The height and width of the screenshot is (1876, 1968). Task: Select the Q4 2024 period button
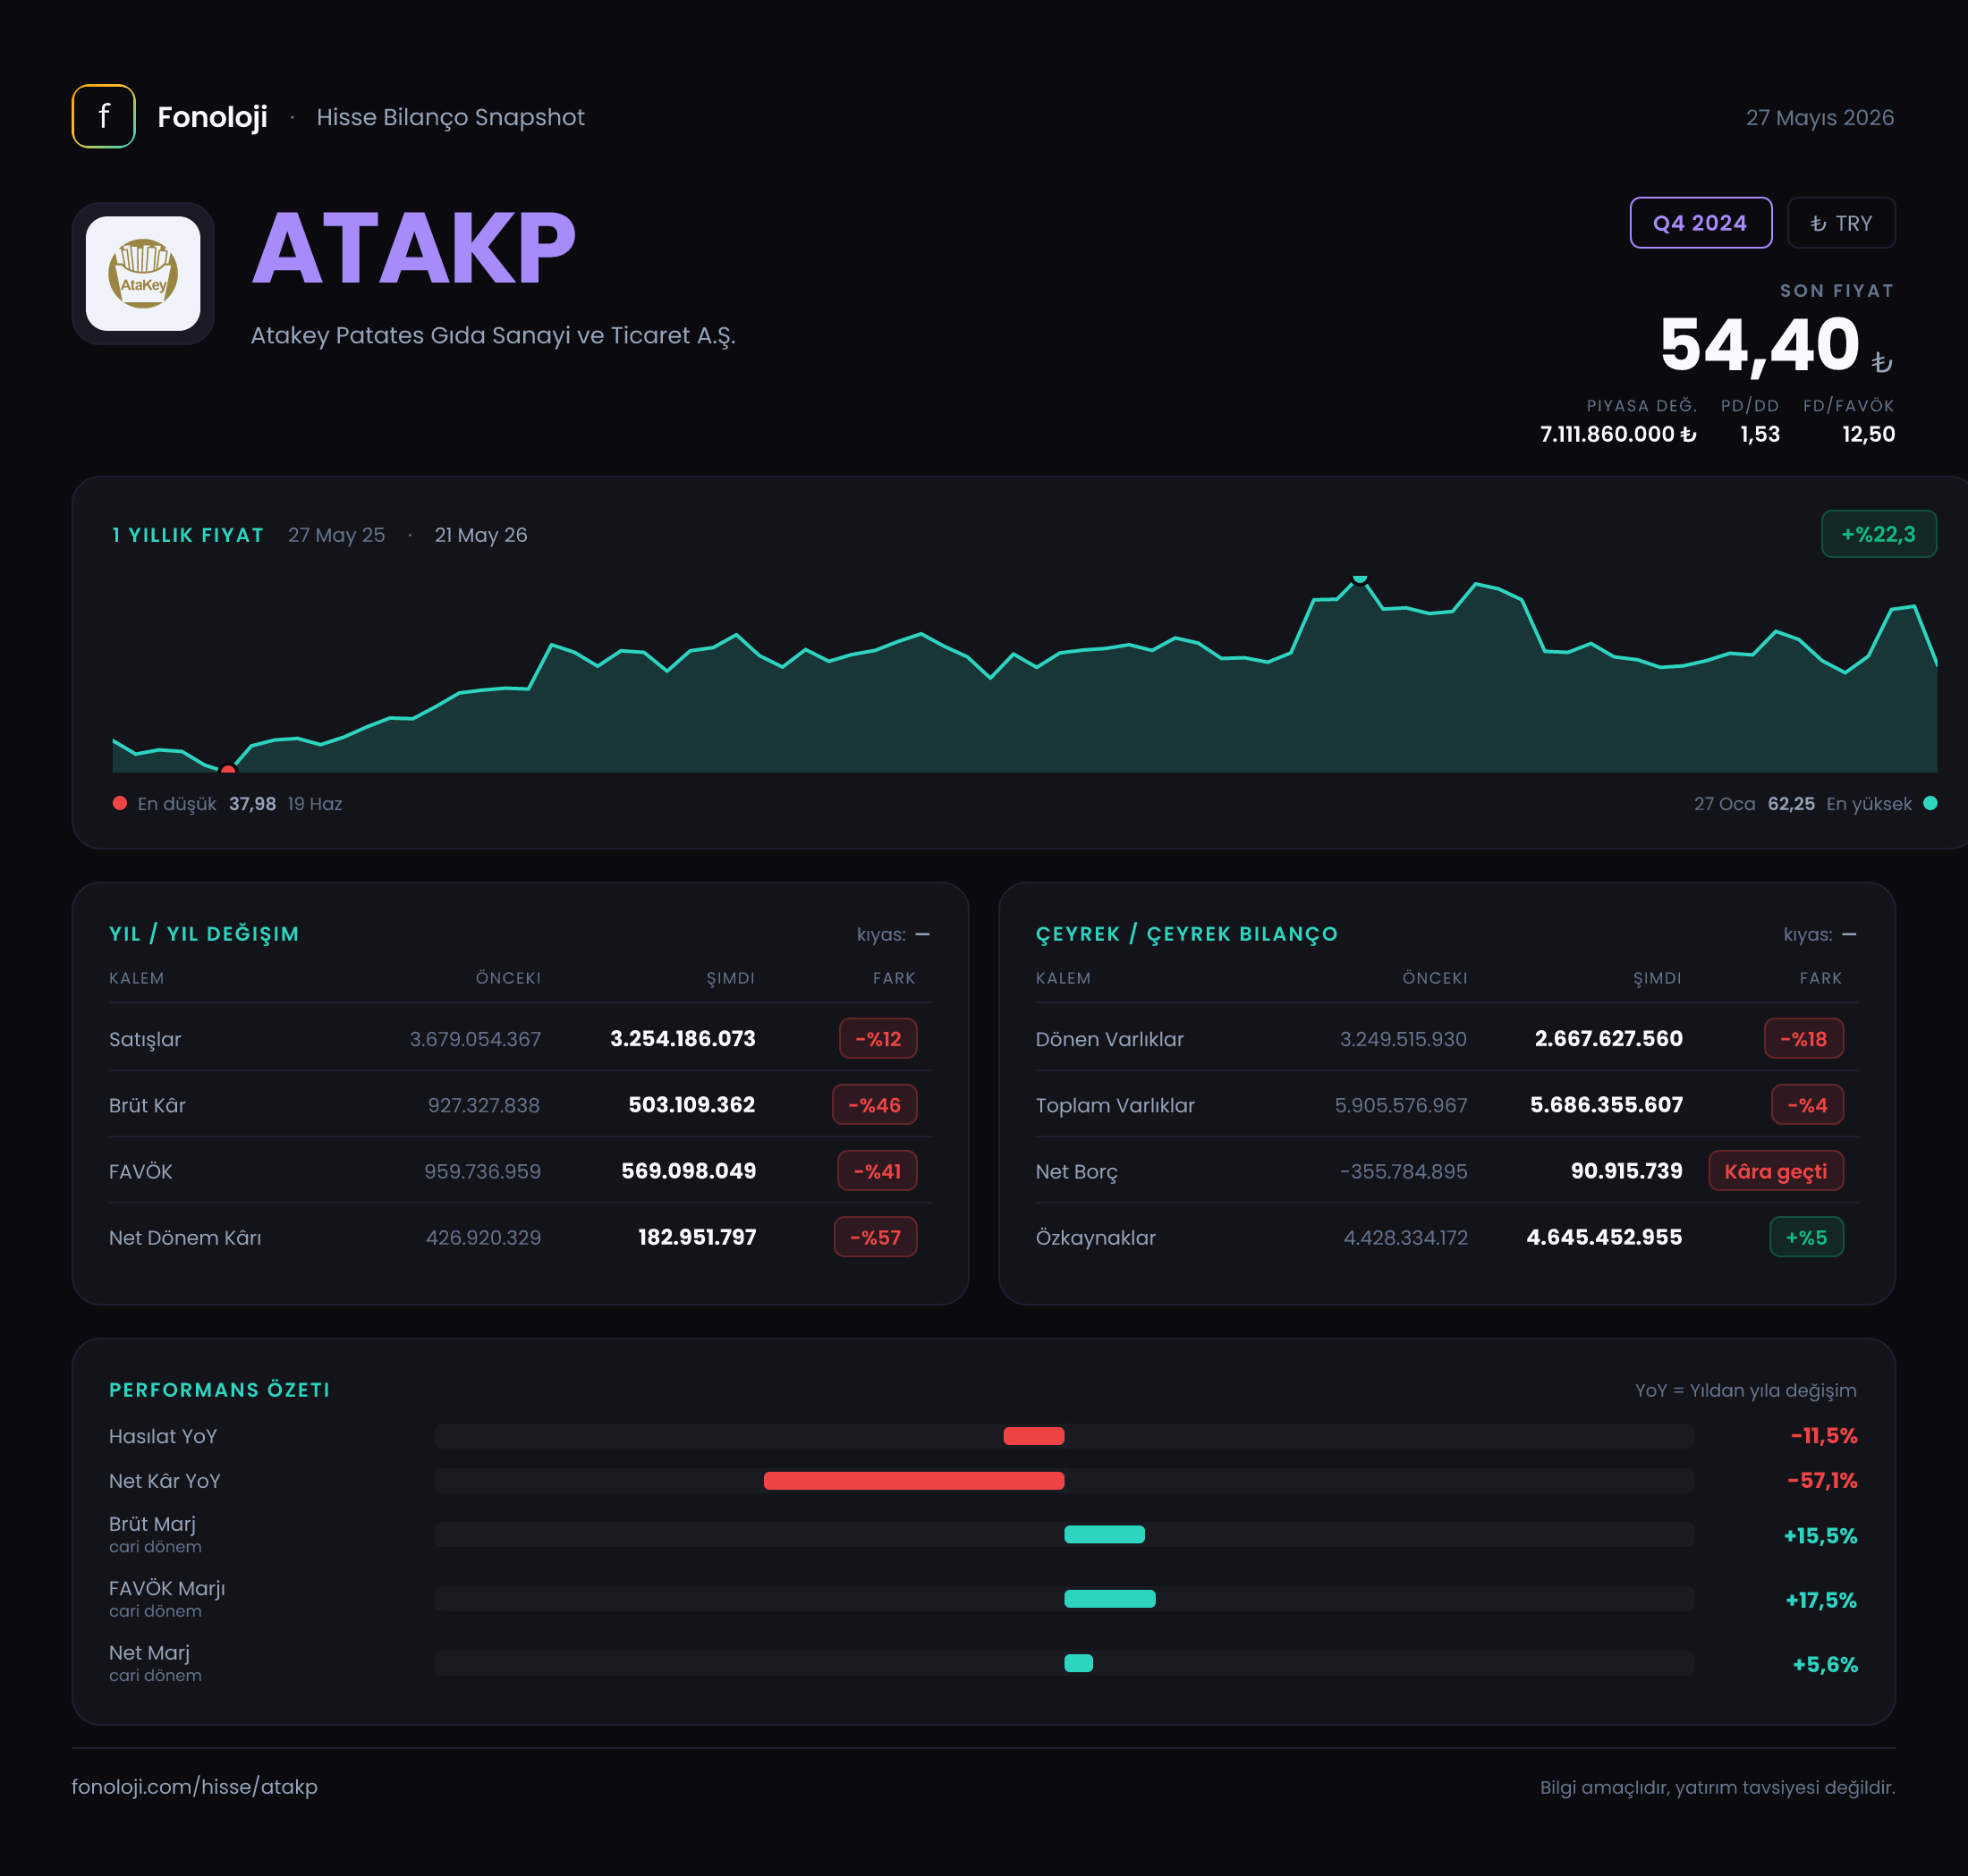point(1700,223)
